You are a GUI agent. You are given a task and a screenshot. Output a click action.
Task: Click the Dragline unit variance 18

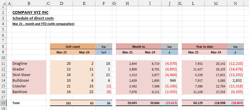coord(104,64)
